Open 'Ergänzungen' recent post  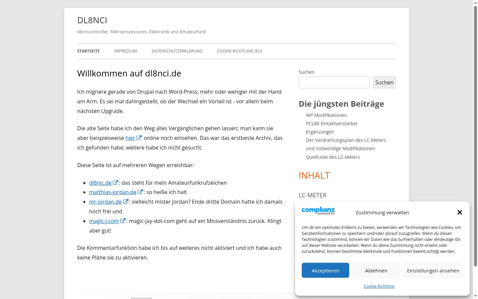click(320, 132)
